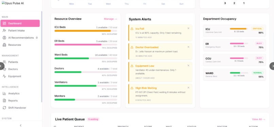Click the Patient Intake person-plus icon
Image resolution: width=274 pixels, height=127 pixels.
[x=4, y=30]
